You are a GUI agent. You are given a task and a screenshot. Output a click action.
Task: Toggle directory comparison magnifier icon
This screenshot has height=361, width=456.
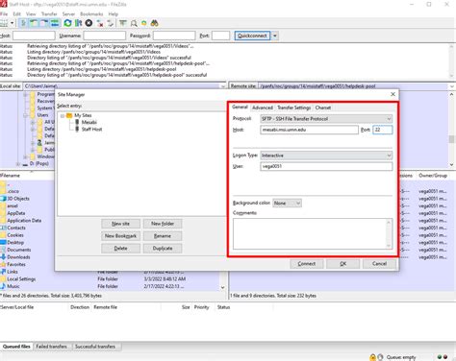tap(134, 23)
